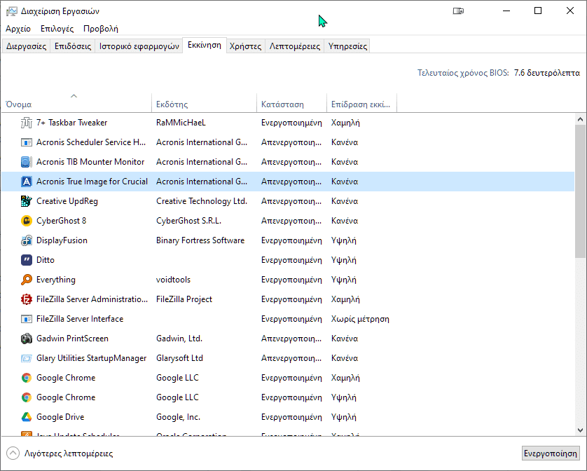The width and height of the screenshot is (587, 471).
Task: Select the DisplayFusion row name
Action: pyautogui.click(x=62, y=240)
